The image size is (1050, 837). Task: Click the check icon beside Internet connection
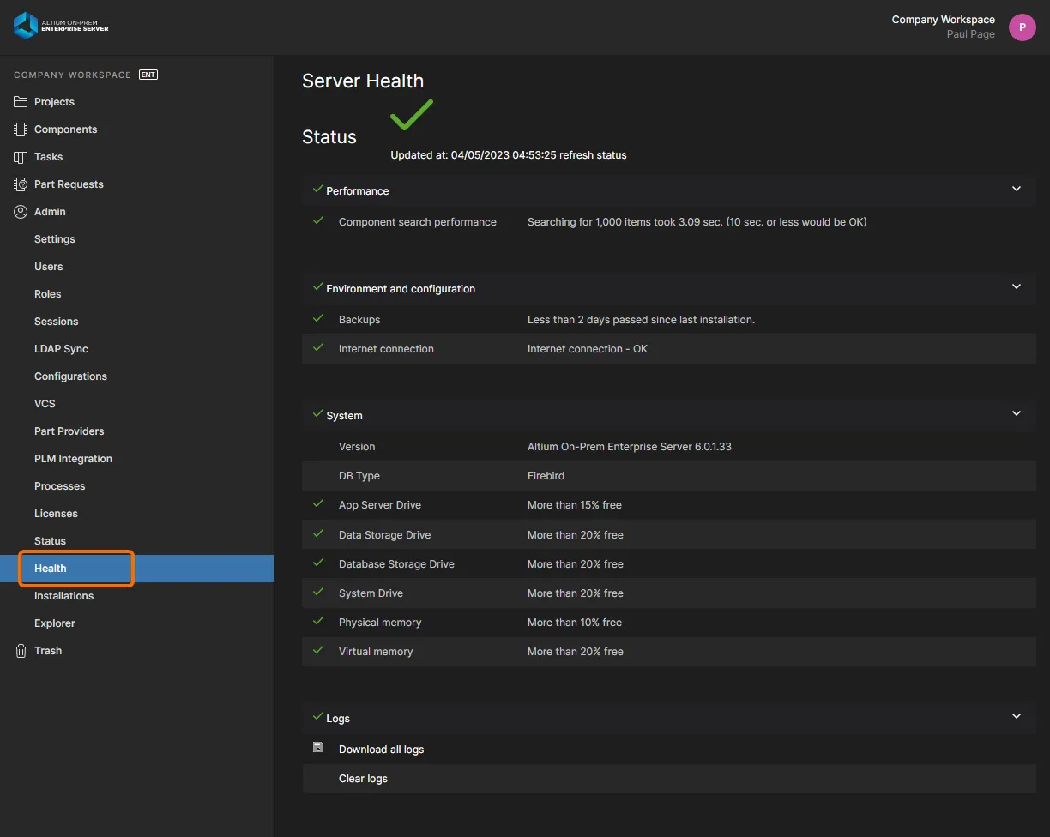tap(318, 347)
